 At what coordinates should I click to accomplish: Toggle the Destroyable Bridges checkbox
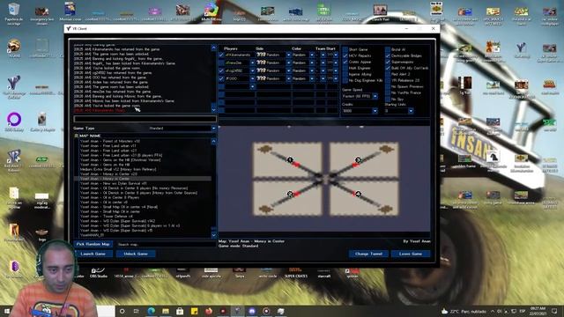pyautogui.click(x=388, y=55)
